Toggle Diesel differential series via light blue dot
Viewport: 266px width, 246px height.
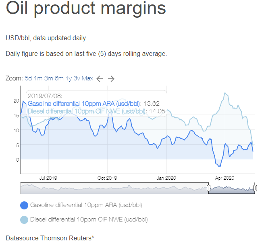(x=24, y=220)
